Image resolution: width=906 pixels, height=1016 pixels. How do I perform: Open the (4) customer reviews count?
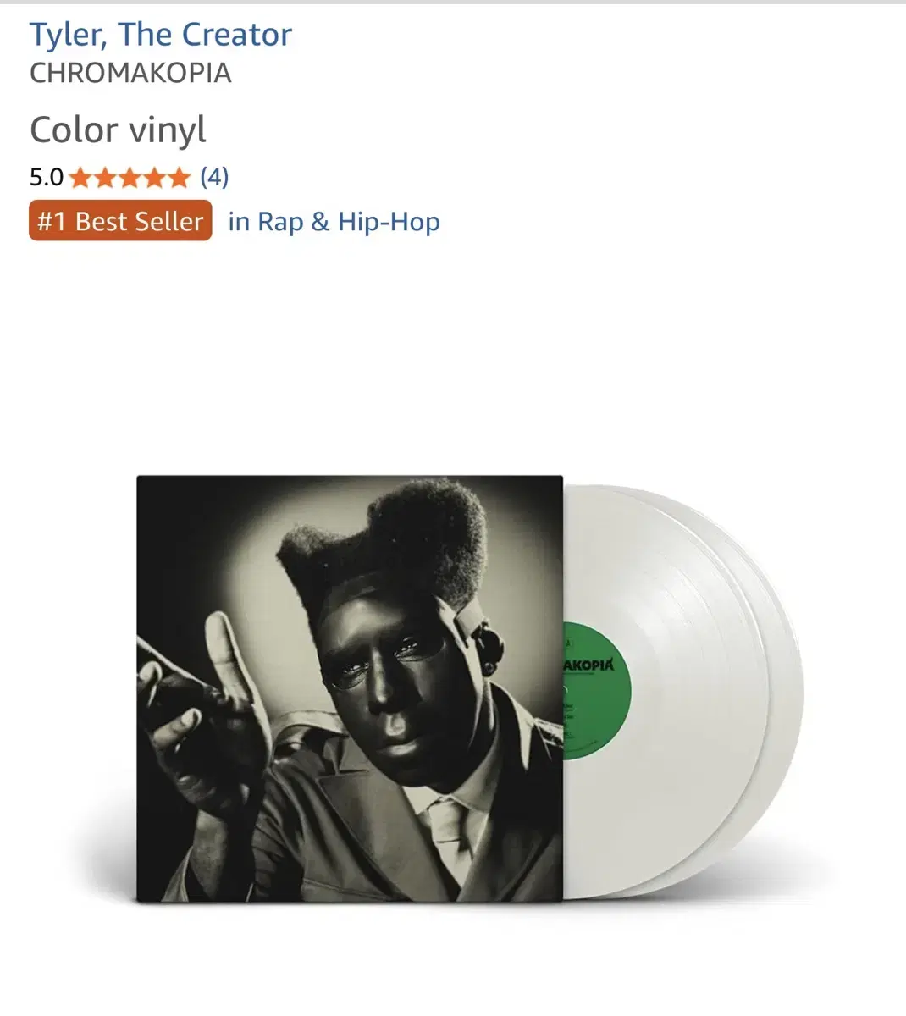(x=214, y=177)
